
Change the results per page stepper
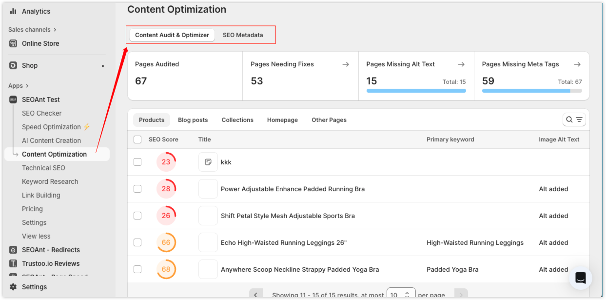click(x=407, y=295)
